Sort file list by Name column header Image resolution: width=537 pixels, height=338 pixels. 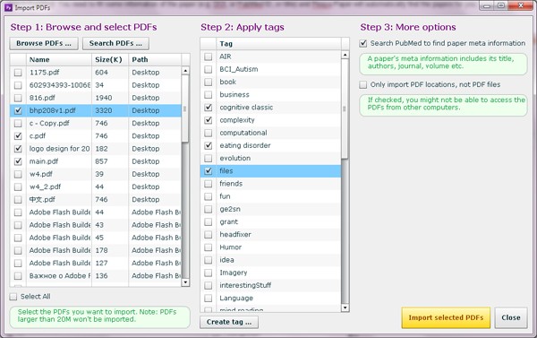(58, 60)
